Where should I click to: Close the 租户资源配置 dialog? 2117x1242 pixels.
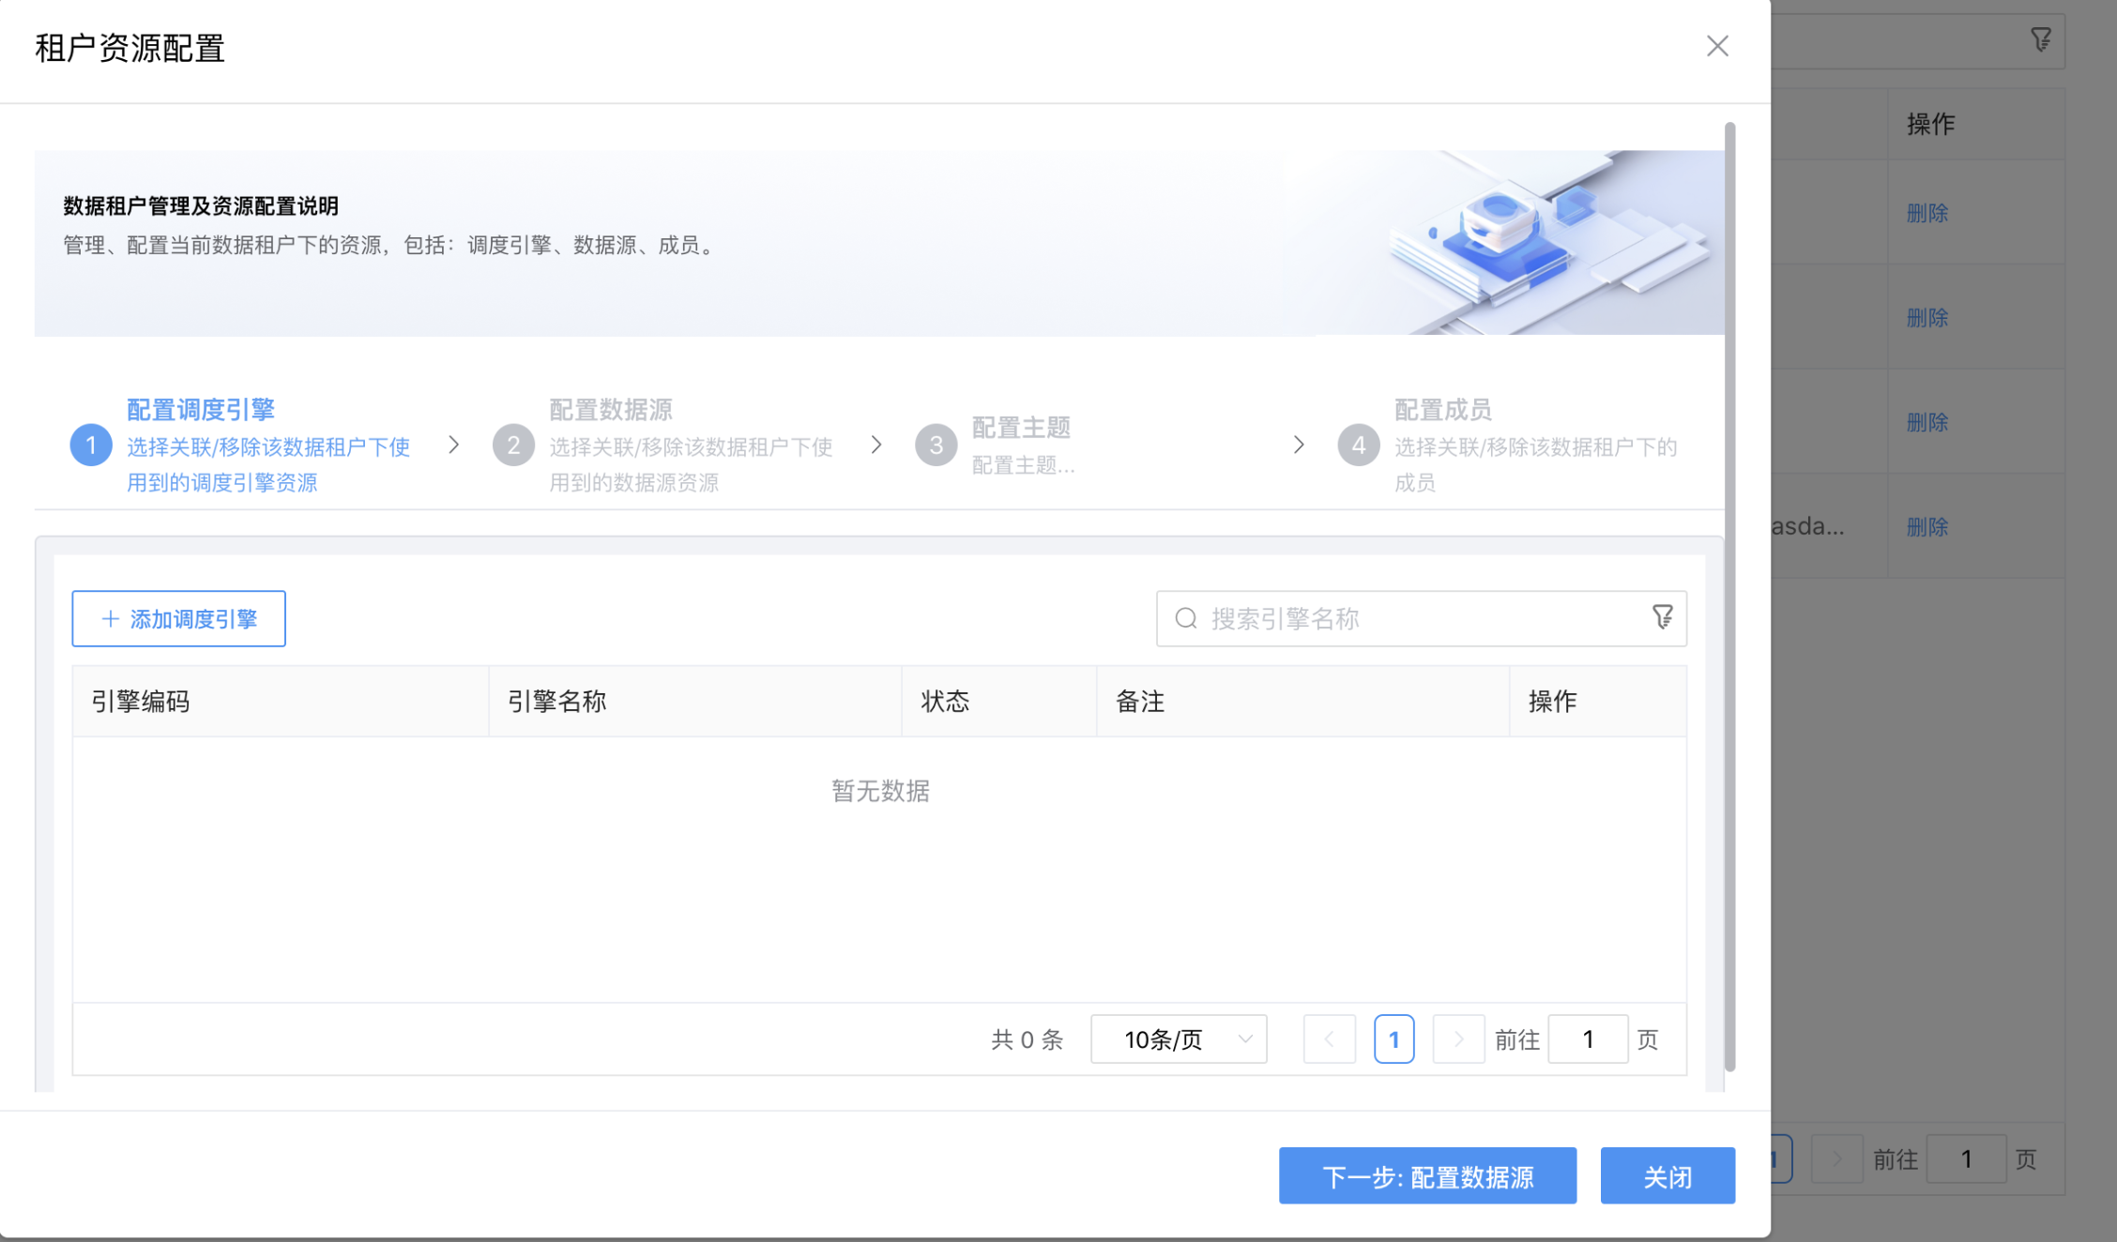coord(1717,45)
